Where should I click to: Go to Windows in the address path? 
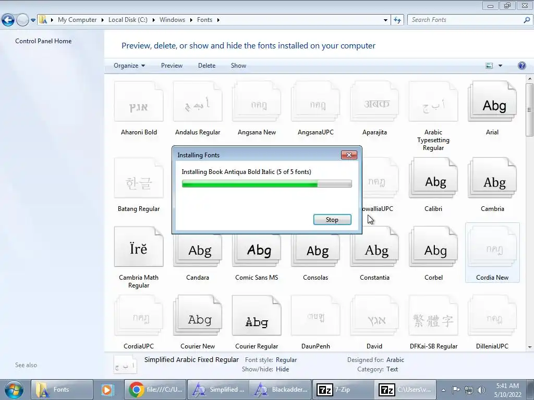172,20
